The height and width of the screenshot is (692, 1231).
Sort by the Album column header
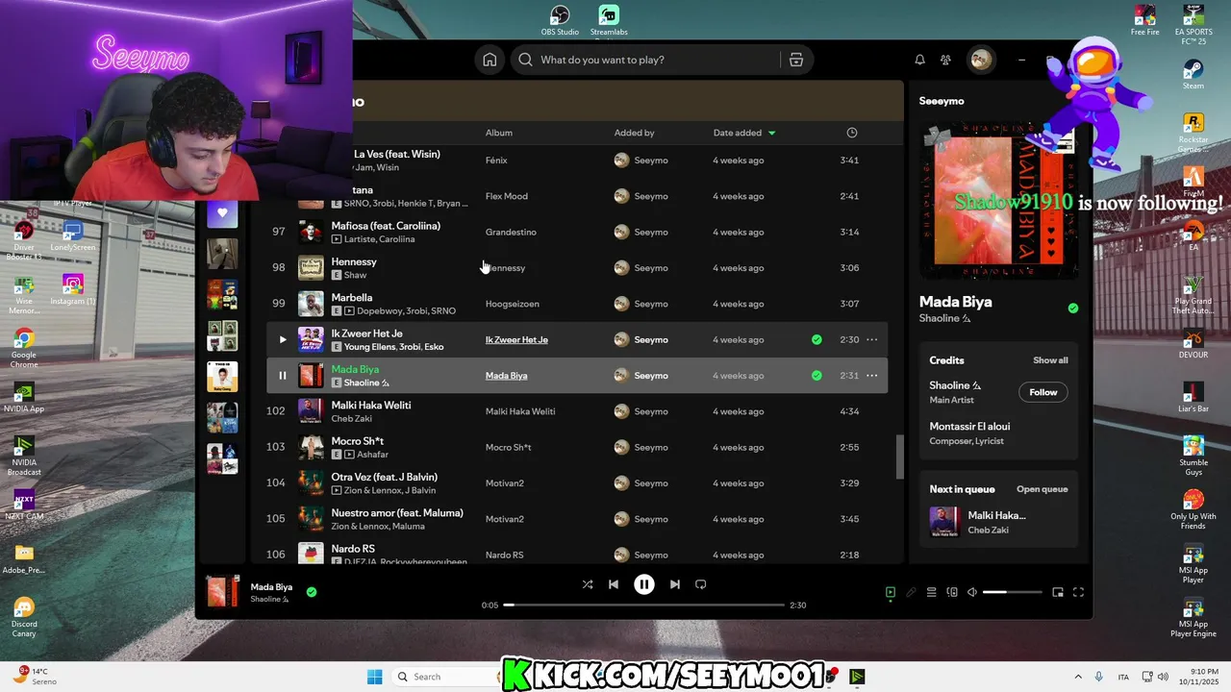pos(499,133)
